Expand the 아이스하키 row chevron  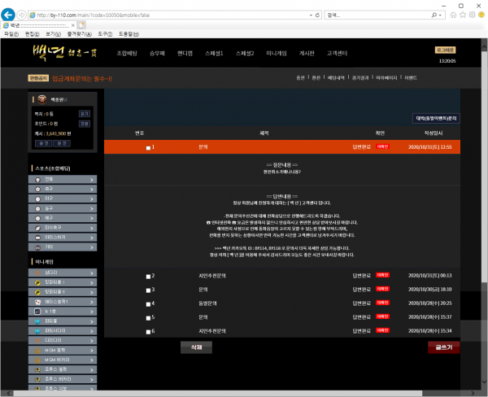point(91,238)
